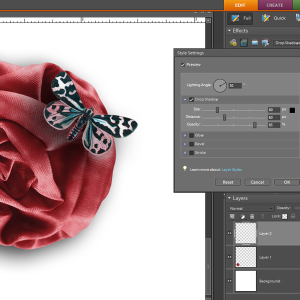
Task: Expand the Bevel section triangle
Action: pyautogui.click(x=185, y=144)
